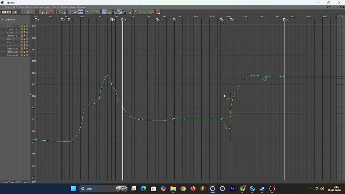Toggle the first highlighted tangent option icon
This screenshot has height=194, width=345.
[104, 12]
